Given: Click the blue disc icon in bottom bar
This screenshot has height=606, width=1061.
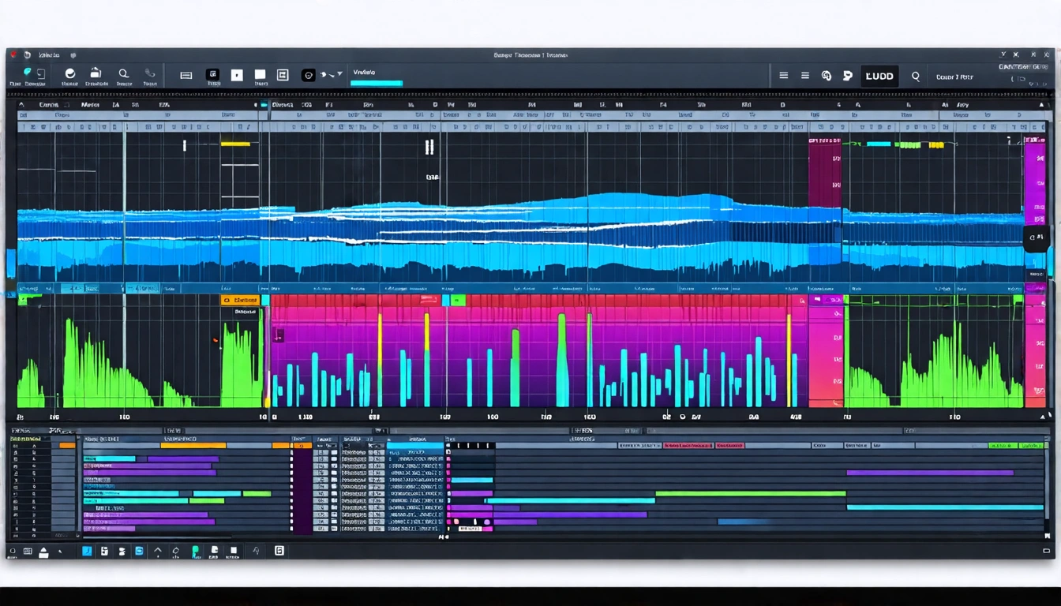Looking at the screenshot, I should click(139, 551).
